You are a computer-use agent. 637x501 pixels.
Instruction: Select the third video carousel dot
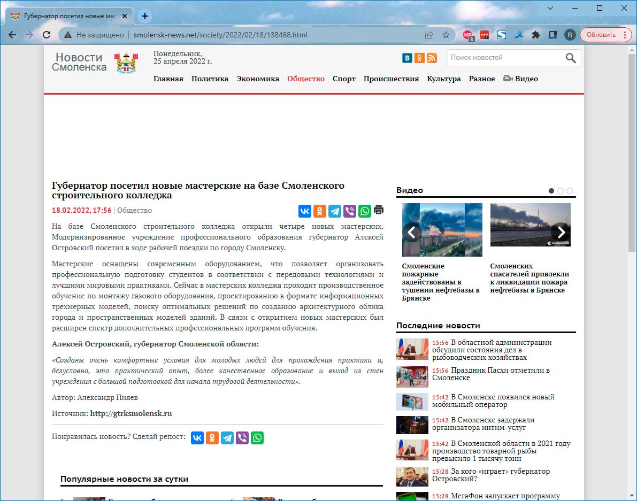[569, 191]
